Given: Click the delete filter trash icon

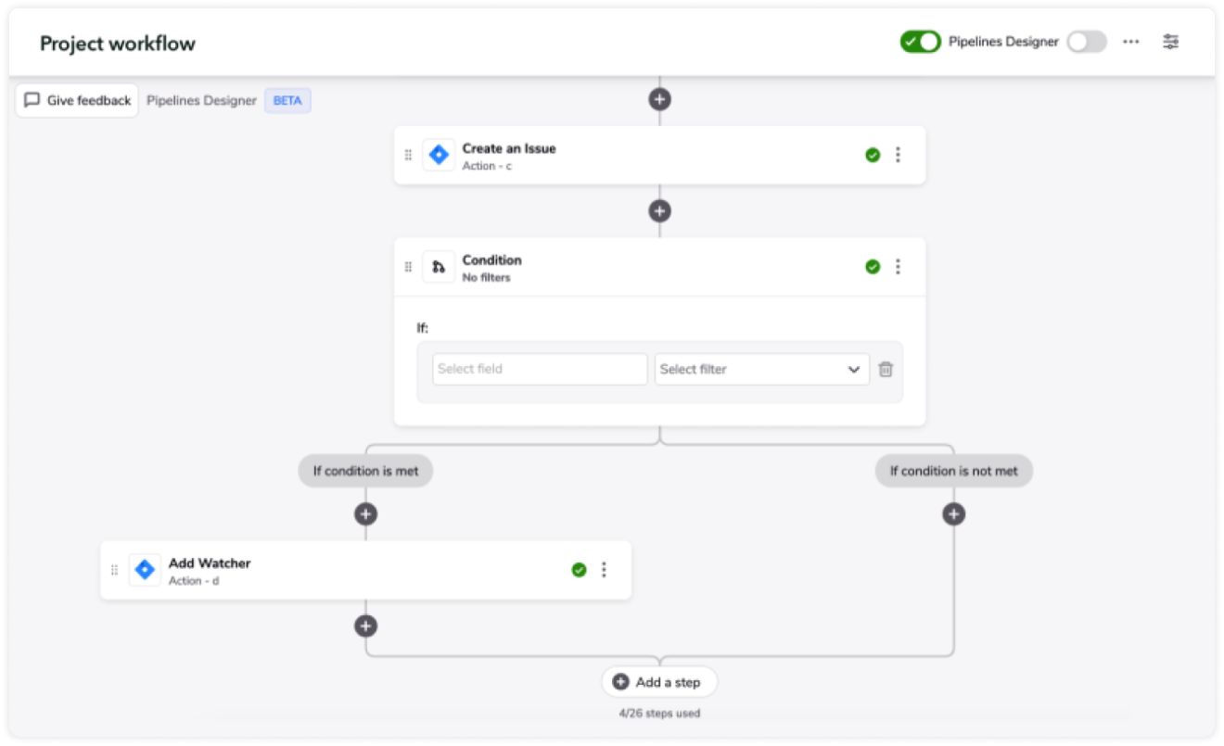Looking at the screenshot, I should pos(886,369).
